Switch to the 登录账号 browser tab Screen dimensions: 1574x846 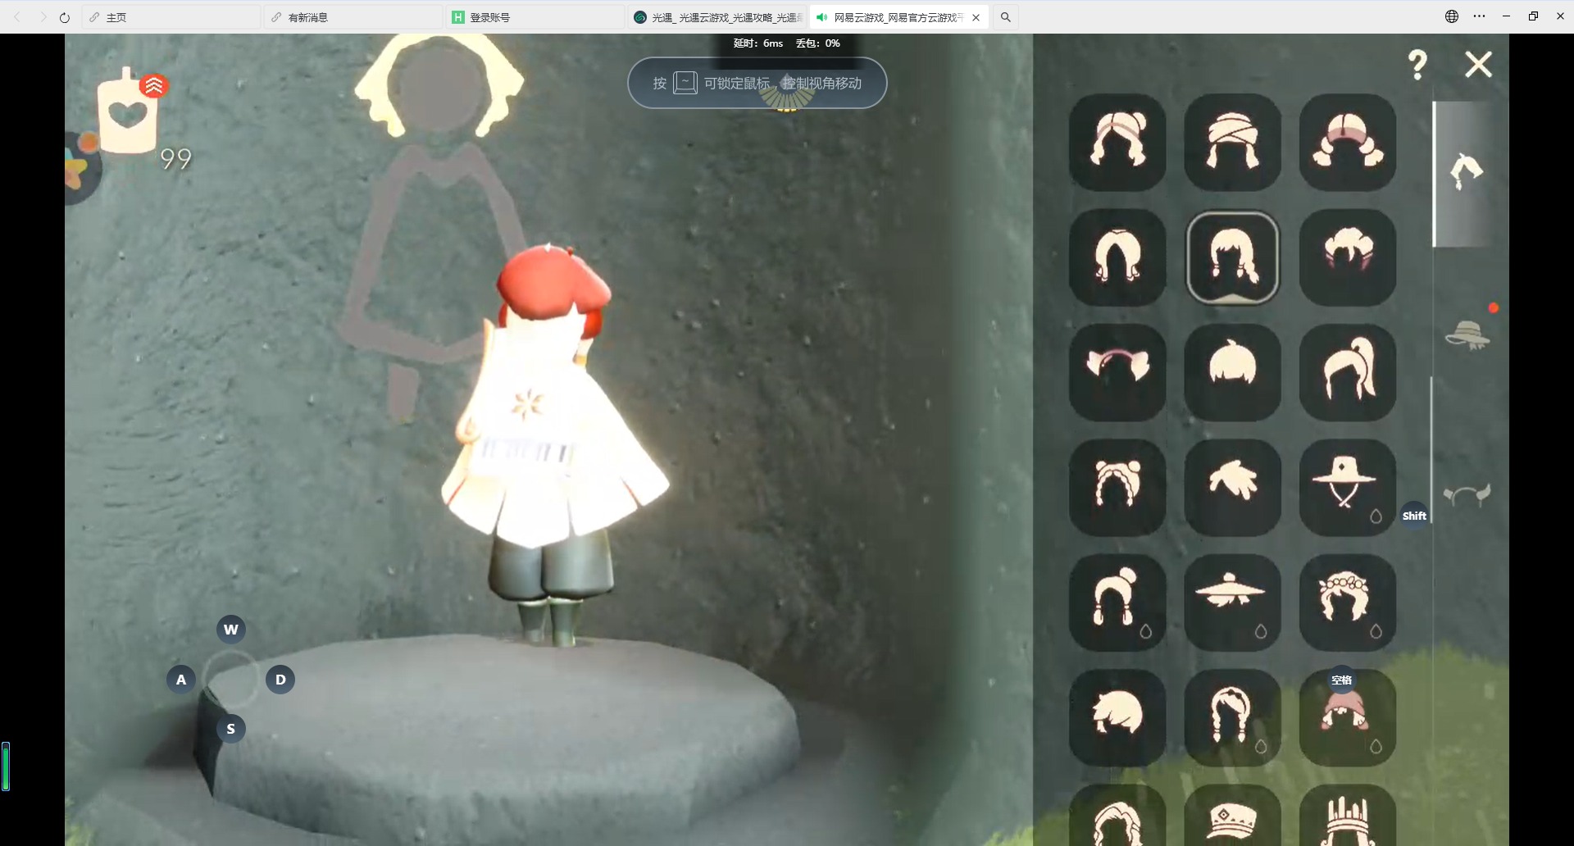(535, 17)
